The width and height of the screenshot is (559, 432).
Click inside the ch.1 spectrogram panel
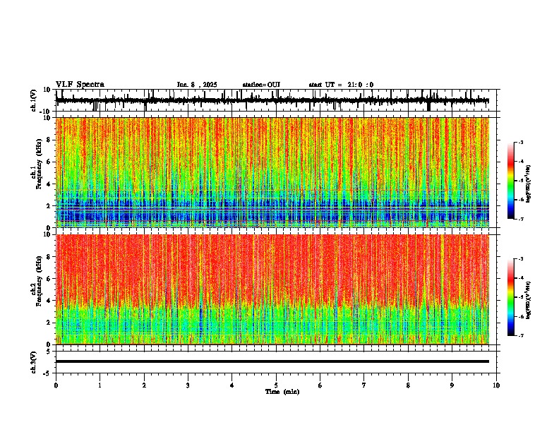(x=272, y=172)
